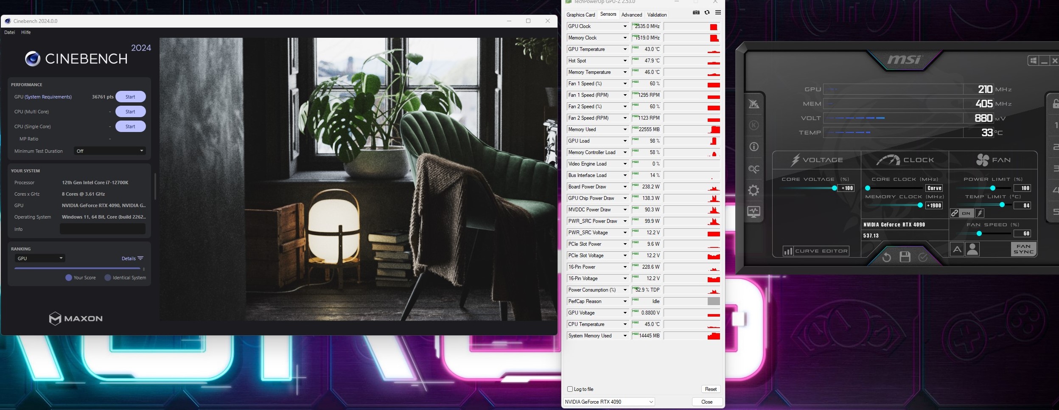This screenshot has width=1059, height=410.
Task: Open Afterburner Curve Editor
Action: pos(816,251)
